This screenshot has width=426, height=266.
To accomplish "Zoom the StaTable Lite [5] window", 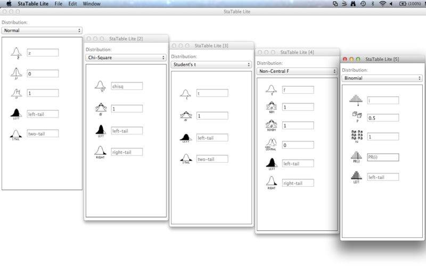I will pyautogui.click(x=358, y=59).
